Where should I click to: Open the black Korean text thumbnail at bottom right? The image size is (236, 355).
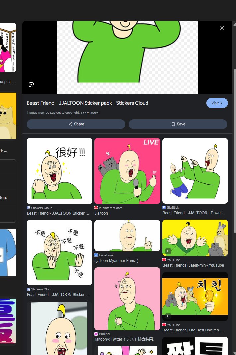(195, 346)
